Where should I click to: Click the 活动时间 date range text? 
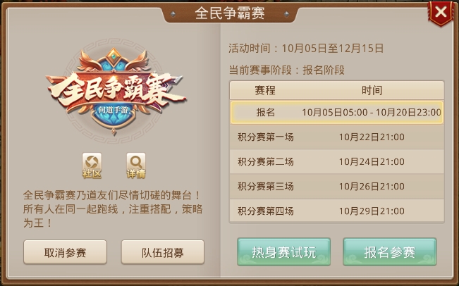click(x=306, y=48)
